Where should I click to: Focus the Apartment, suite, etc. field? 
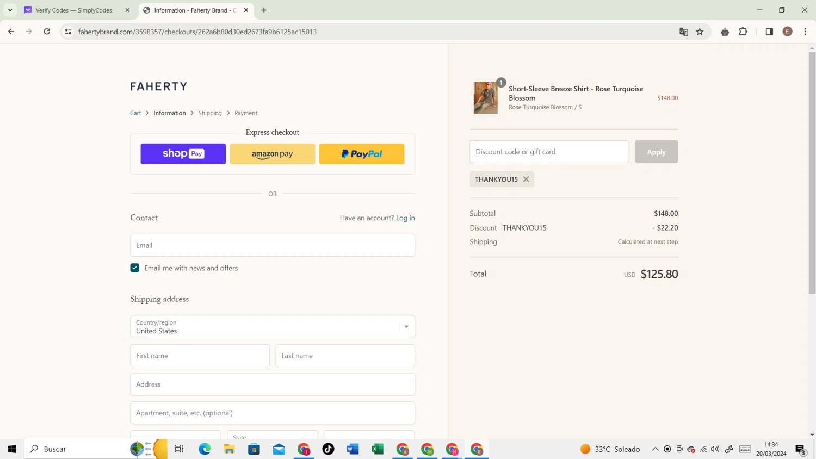273,413
